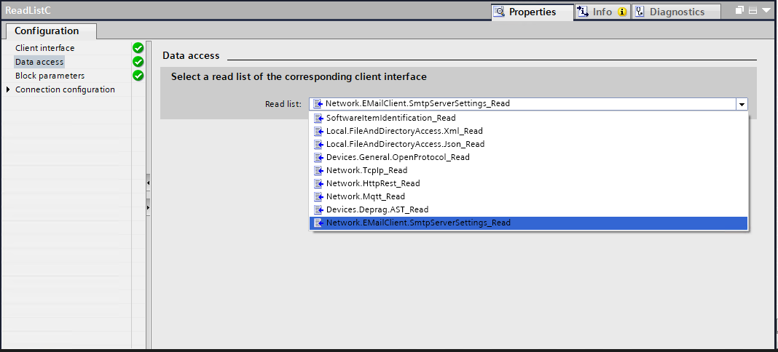Click the list icon next to Network.Mqtt_Read

(x=318, y=196)
